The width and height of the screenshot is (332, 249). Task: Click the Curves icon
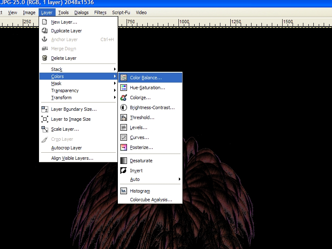(x=124, y=137)
